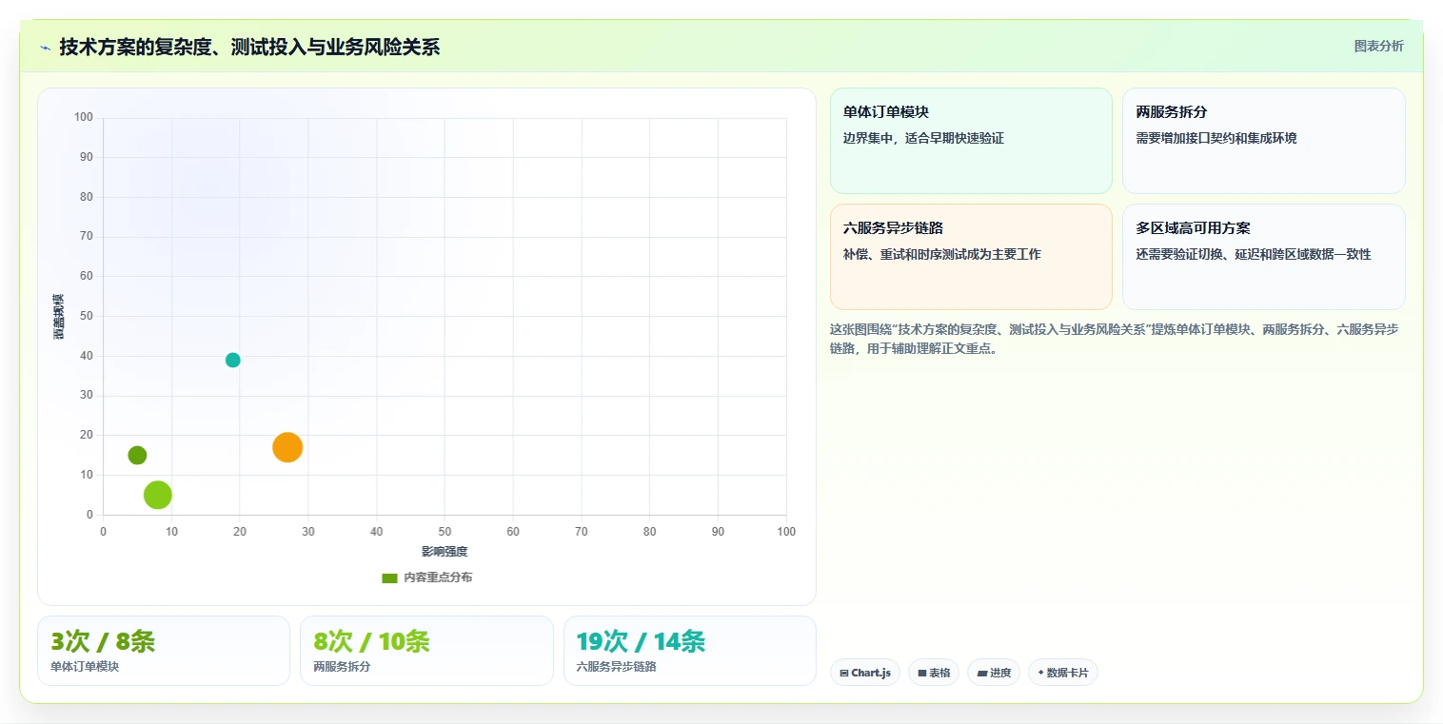
Task: Click the 19次 / 14条 stat card
Action: point(690,651)
